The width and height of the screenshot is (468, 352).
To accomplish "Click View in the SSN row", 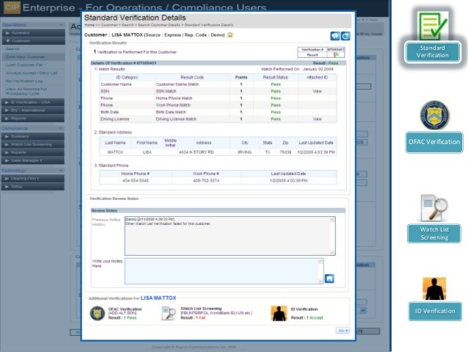I will (x=317, y=91).
